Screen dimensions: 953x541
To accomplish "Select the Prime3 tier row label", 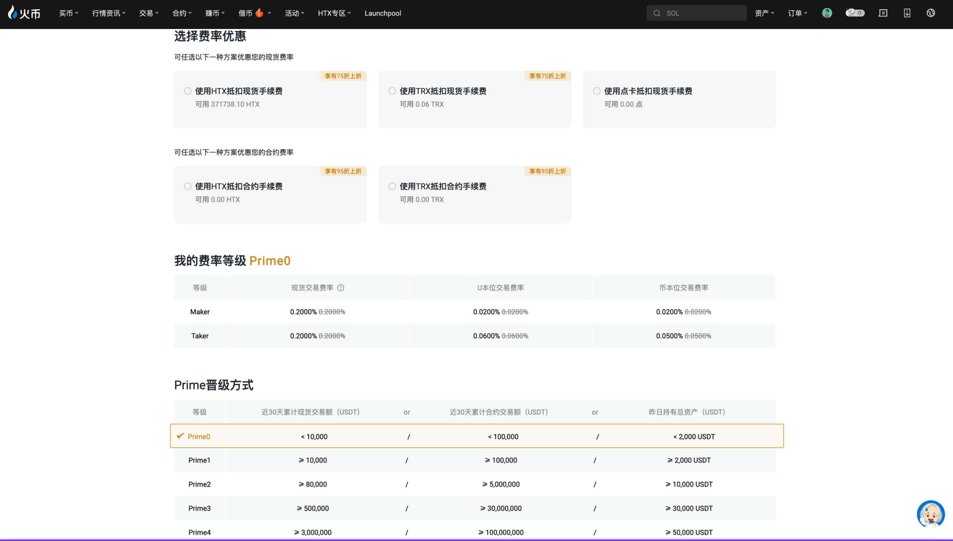I will tap(199, 508).
